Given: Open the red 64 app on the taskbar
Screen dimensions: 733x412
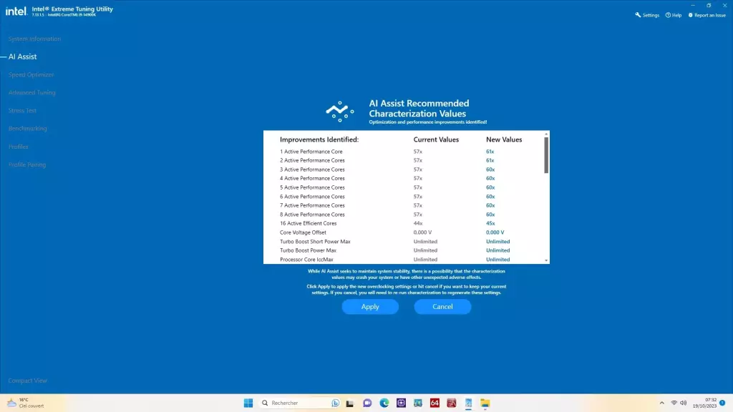Looking at the screenshot, I should 435,403.
